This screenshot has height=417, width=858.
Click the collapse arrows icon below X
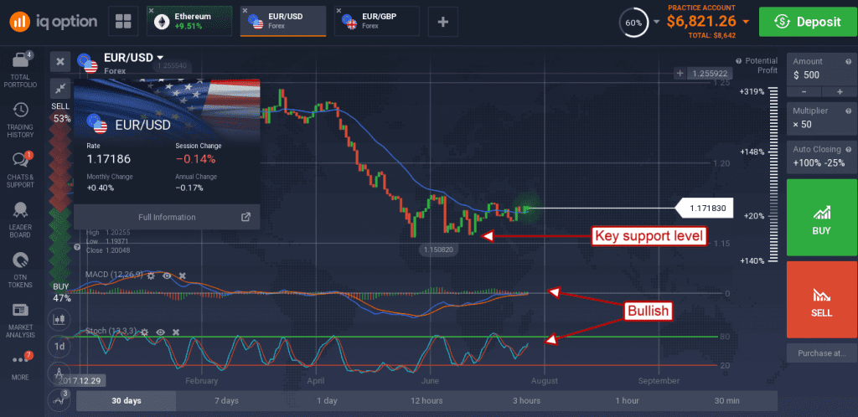pos(60,88)
